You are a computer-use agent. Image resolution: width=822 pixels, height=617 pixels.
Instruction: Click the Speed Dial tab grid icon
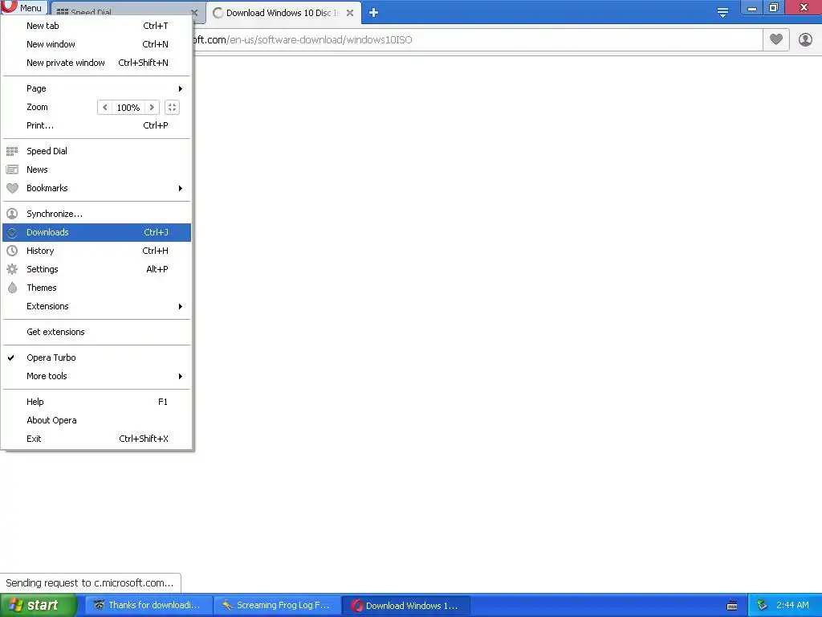(63, 11)
